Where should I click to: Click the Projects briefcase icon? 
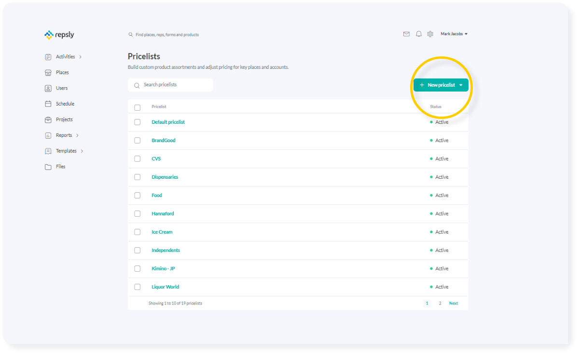point(48,119)
